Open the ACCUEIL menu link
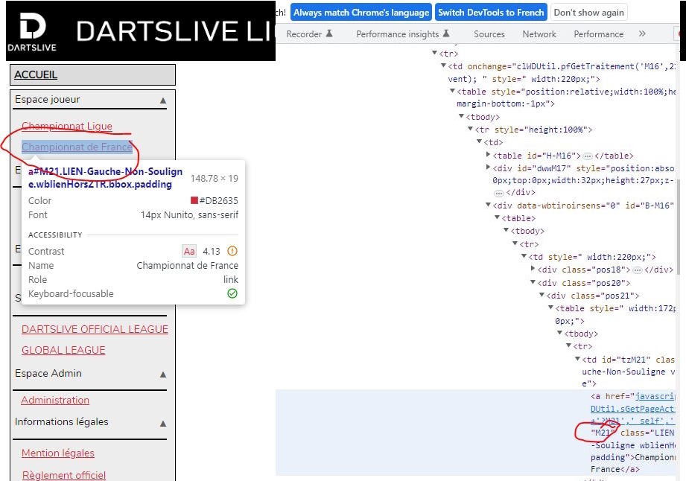The width and height of the screenshot is (686, 481). coord(36,74)
